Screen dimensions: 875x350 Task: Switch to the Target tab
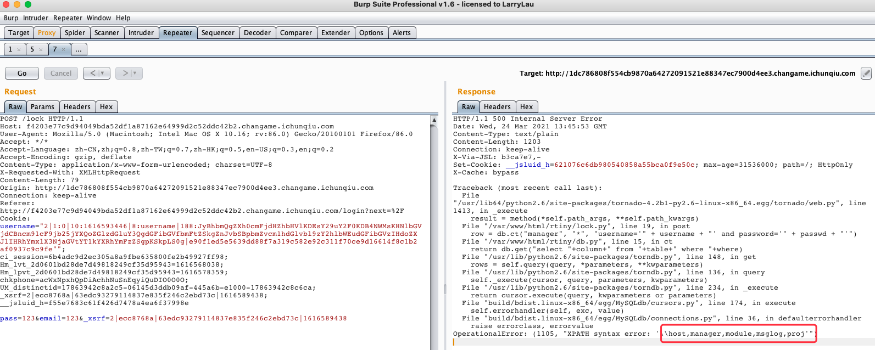pyautogui.click(x=19, y=33)
